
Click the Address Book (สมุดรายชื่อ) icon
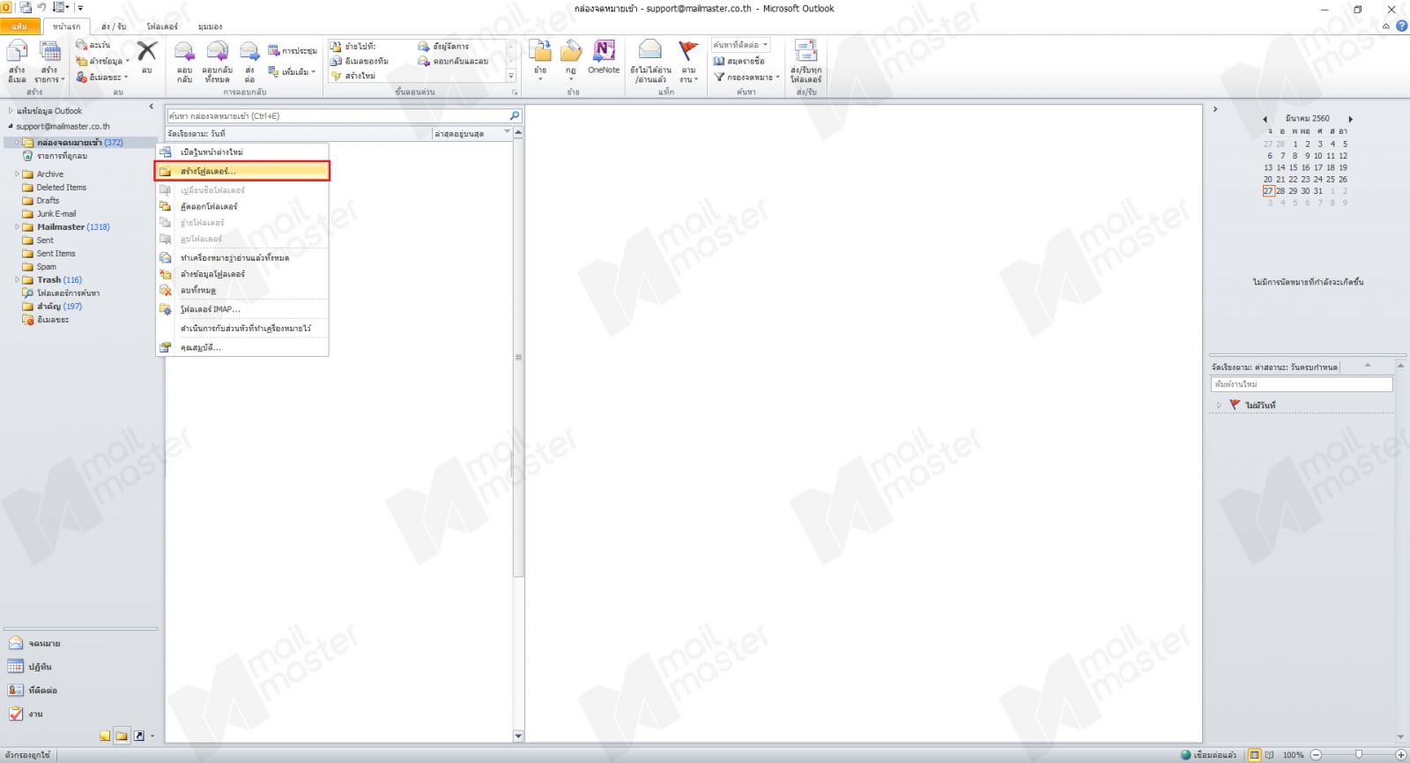(719, 61)
